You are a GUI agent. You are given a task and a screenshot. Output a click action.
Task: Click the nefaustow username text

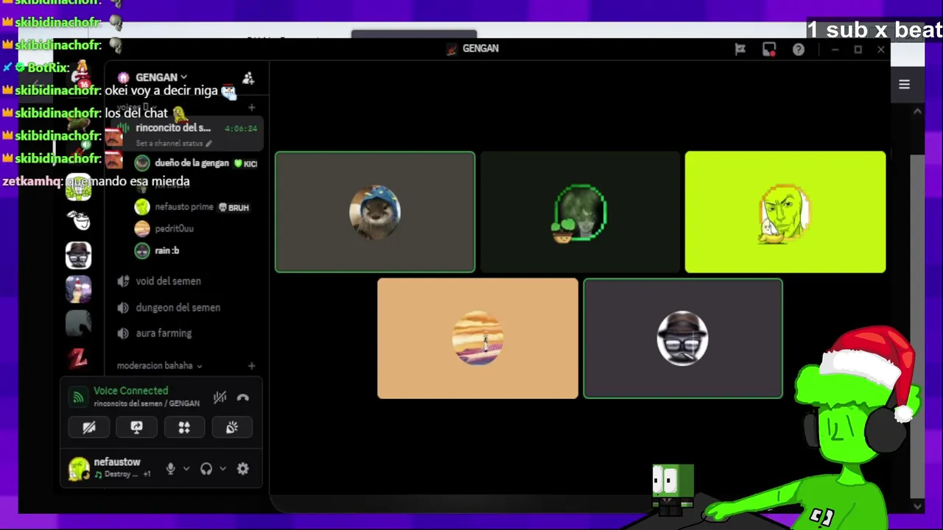pyautogui.click(x=116, y=462)
